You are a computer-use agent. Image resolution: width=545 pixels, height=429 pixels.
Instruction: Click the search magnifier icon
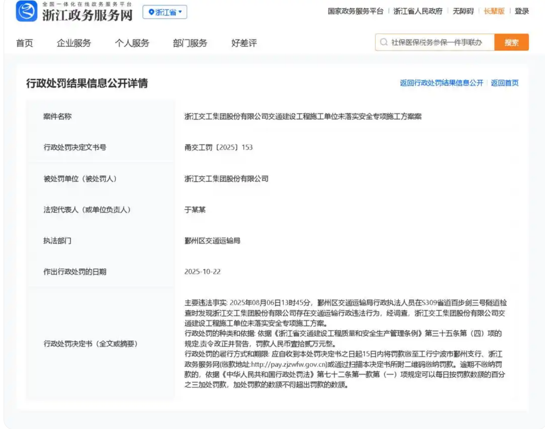(x=384, y=42)
